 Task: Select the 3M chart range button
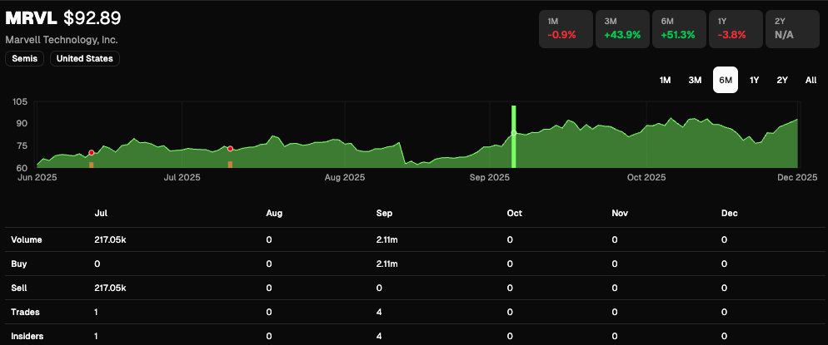[x=695, y=80]
